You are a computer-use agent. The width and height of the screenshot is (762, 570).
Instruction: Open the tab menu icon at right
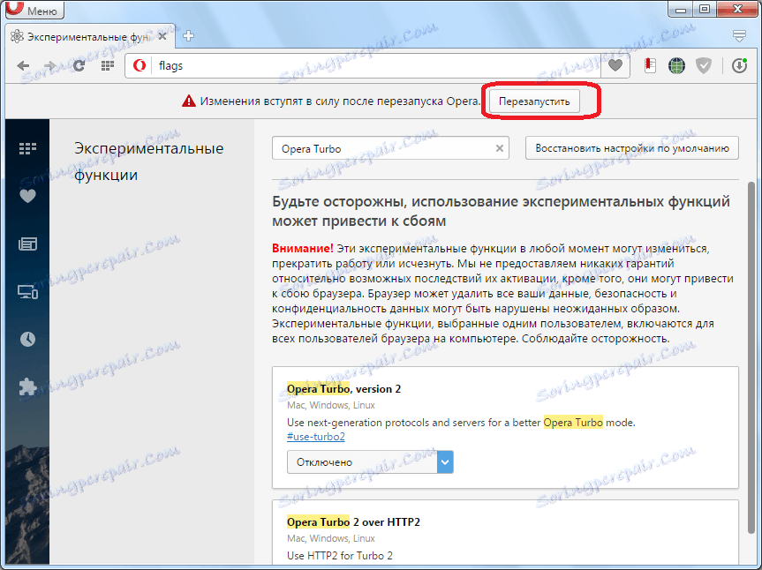click(x=739, y=35)
